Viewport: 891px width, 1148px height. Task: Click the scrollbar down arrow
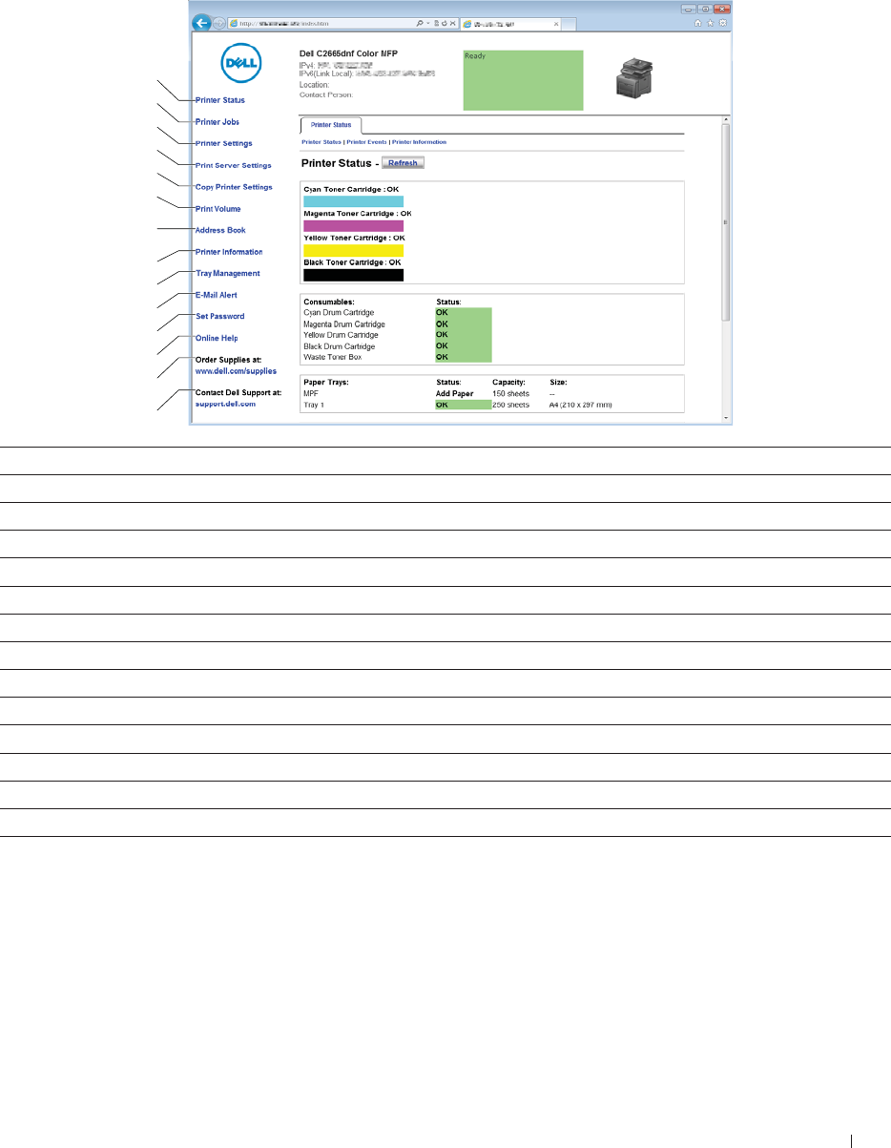pos(726,419)
